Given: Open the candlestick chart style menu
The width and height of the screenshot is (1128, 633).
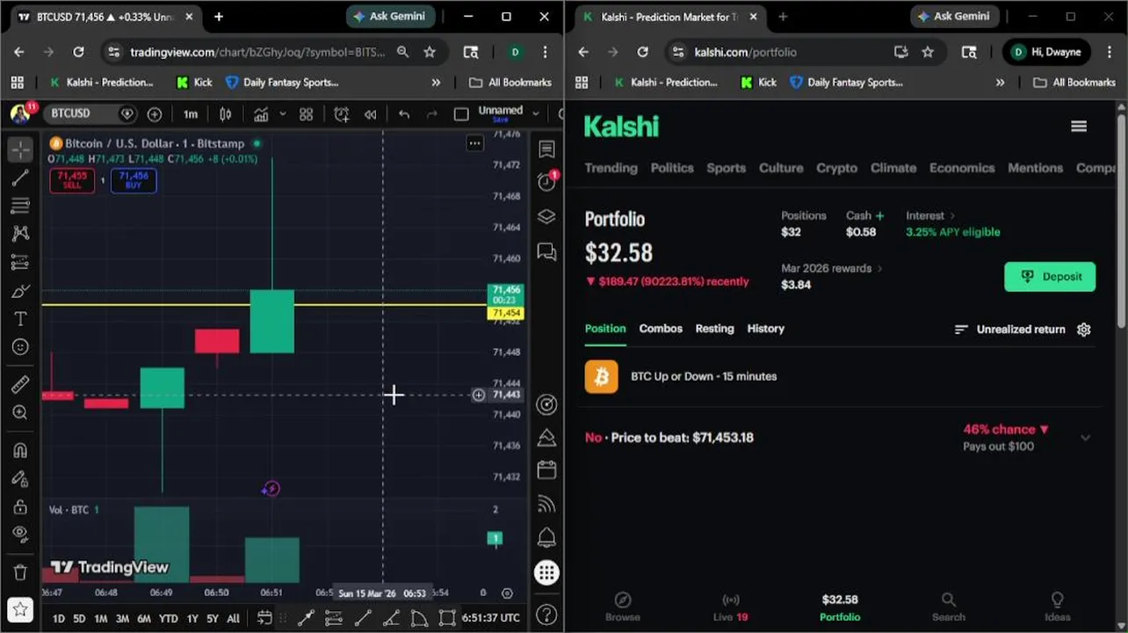Looking at the screenshot, I should coord(226,113).
